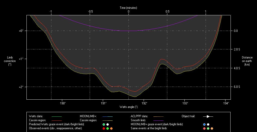
Task: Click the orange ACLPPP data line sample
Action: [158, 116]
